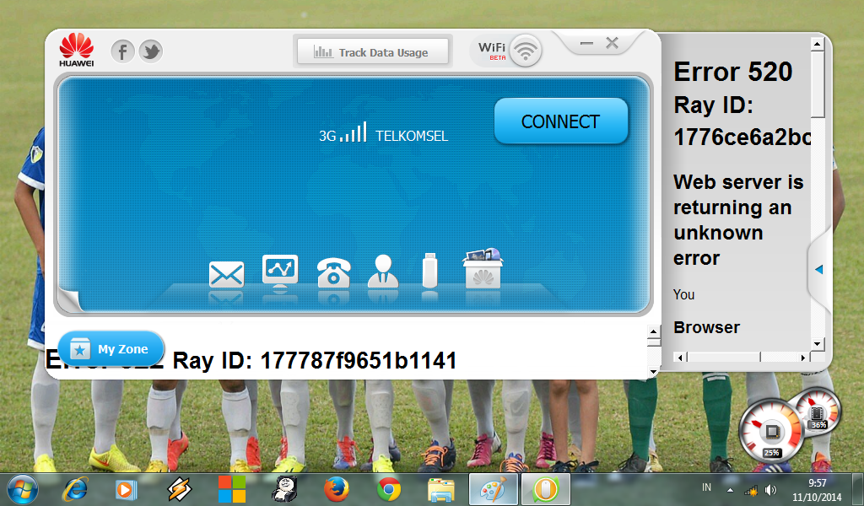
Task: Open the My Zone button
Action: point(111,348)
